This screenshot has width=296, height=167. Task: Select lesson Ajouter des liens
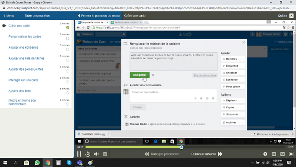20,91
